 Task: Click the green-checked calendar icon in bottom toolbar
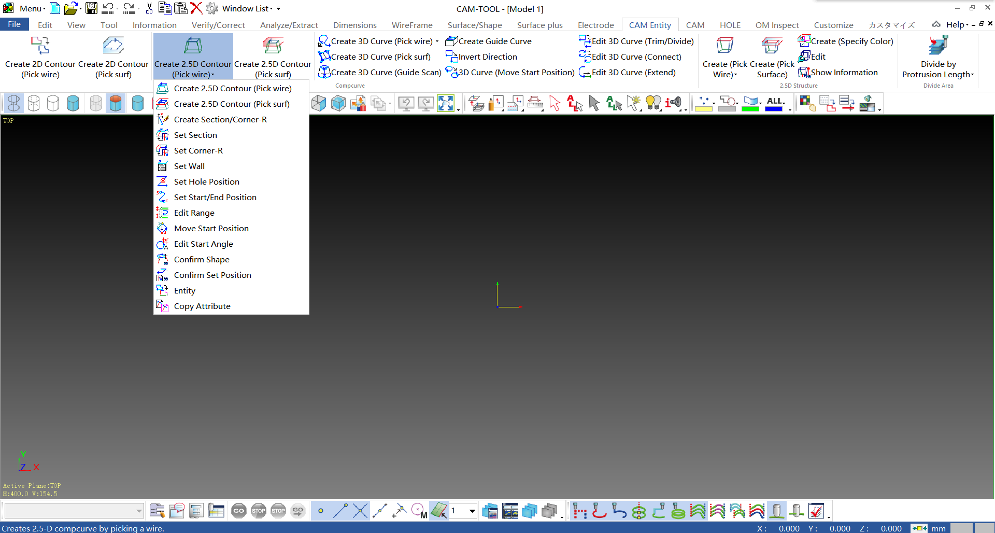(x=816, y=511)
